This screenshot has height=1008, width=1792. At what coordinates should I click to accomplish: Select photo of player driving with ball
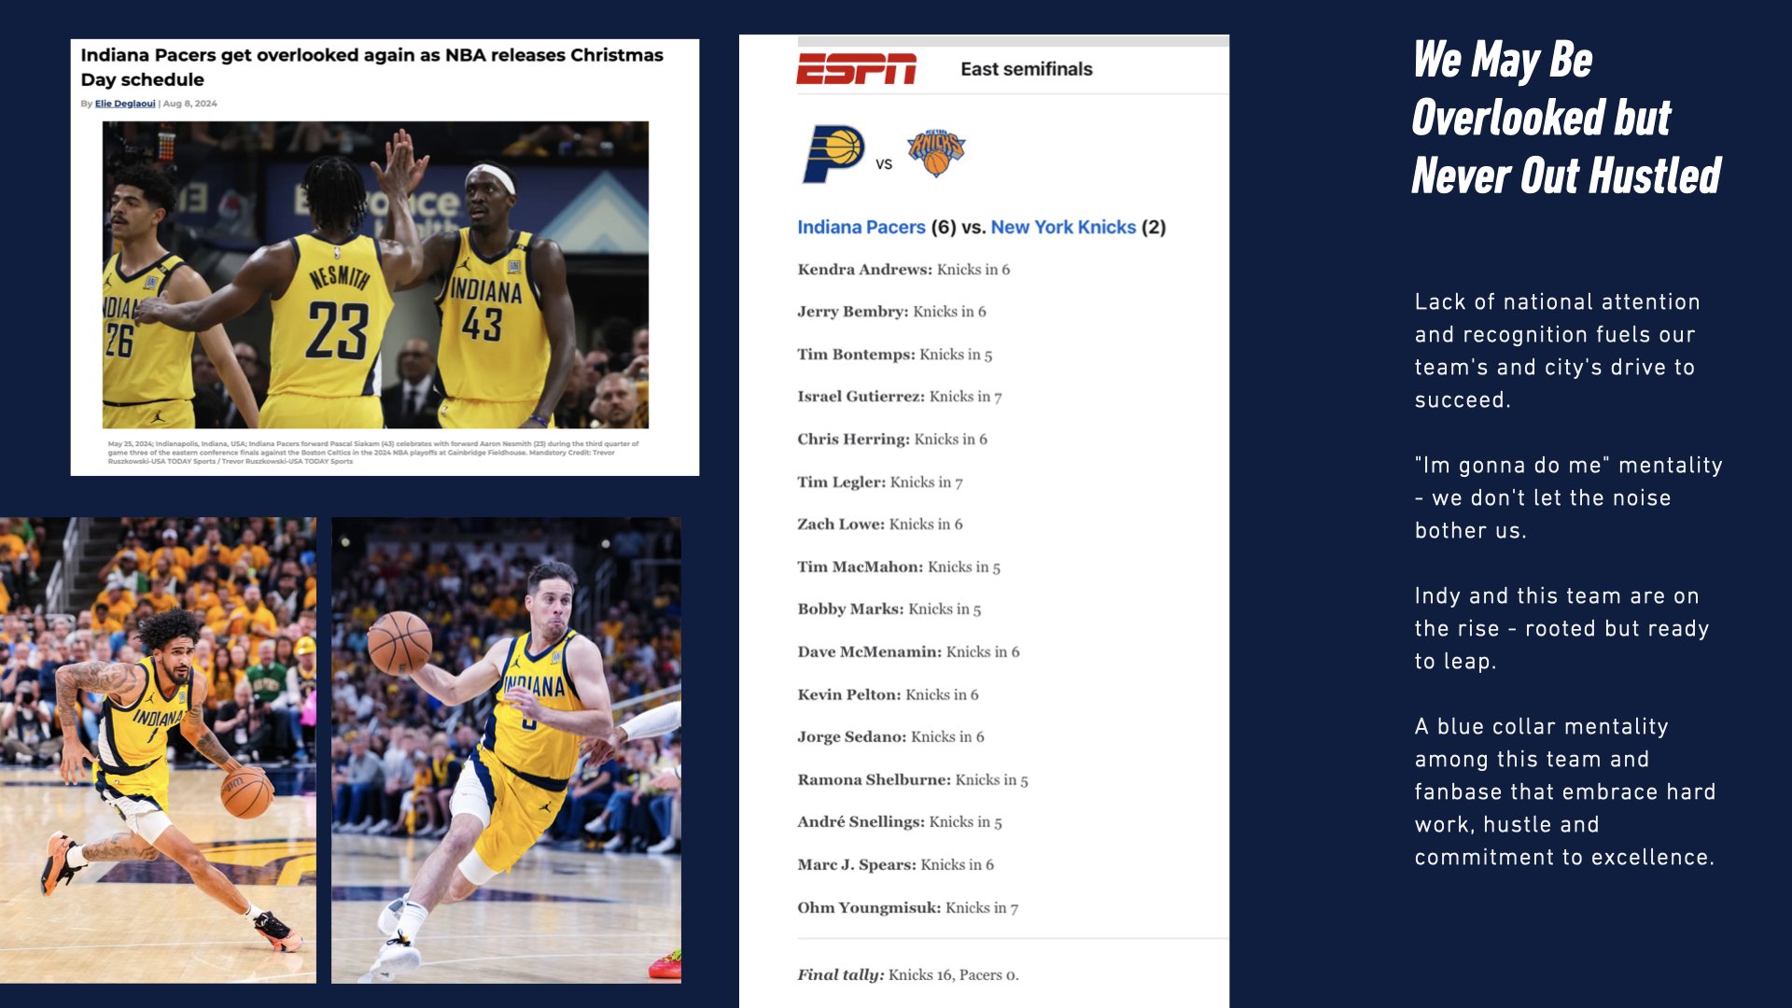506,749
